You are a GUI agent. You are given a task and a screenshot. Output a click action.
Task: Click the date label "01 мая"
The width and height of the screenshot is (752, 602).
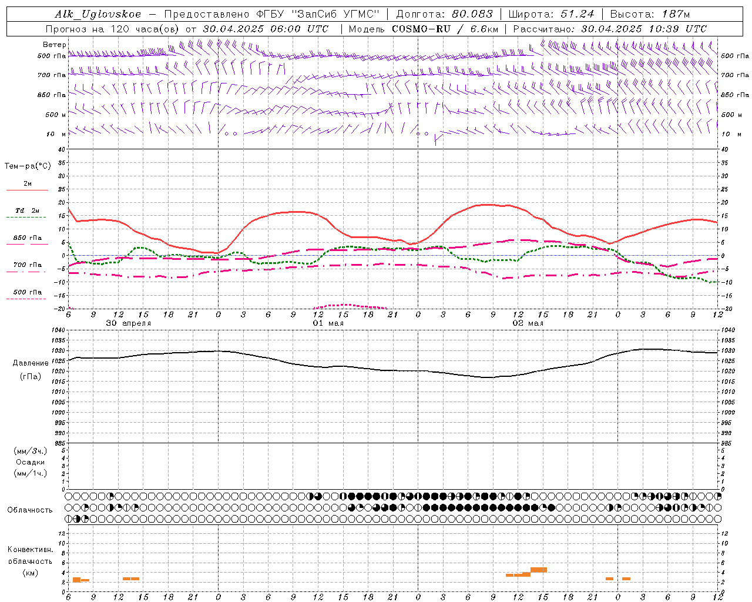328,323
